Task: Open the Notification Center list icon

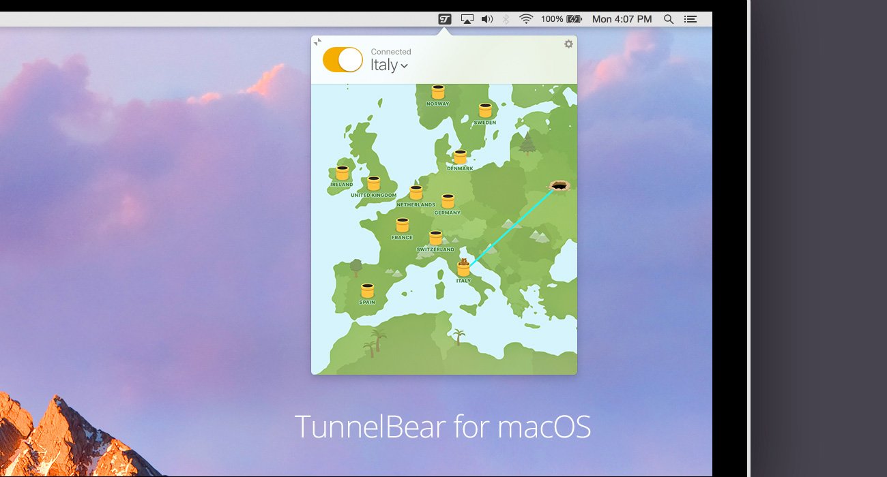Action: click(x=691, y=19)
